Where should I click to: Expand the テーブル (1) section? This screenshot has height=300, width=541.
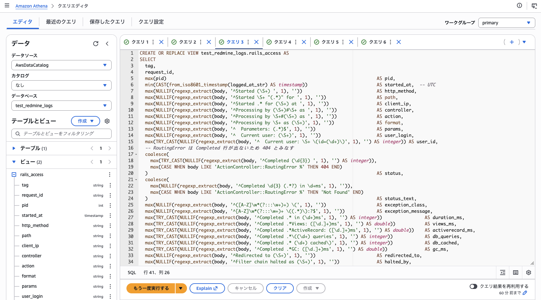[x=14, y=148]
